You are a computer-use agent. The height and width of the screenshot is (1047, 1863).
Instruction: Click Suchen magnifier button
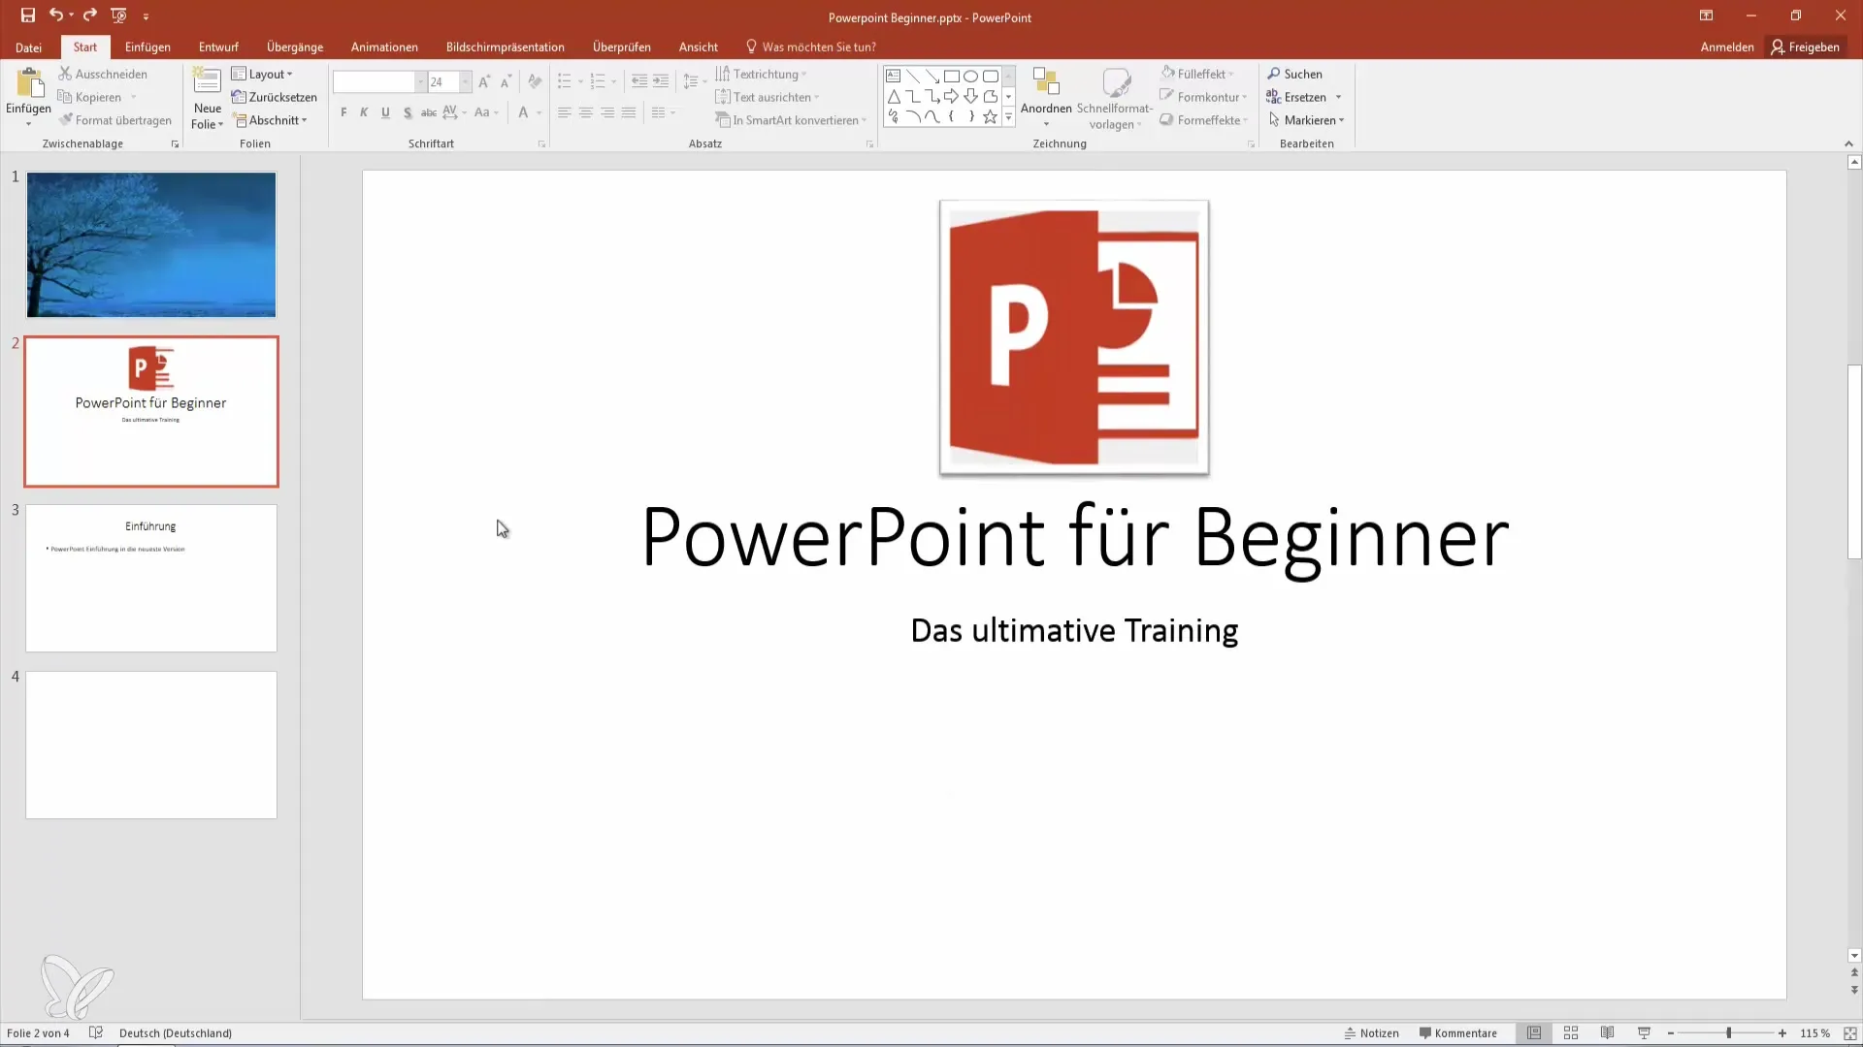pyautogui.click(x=1294, y=74)
